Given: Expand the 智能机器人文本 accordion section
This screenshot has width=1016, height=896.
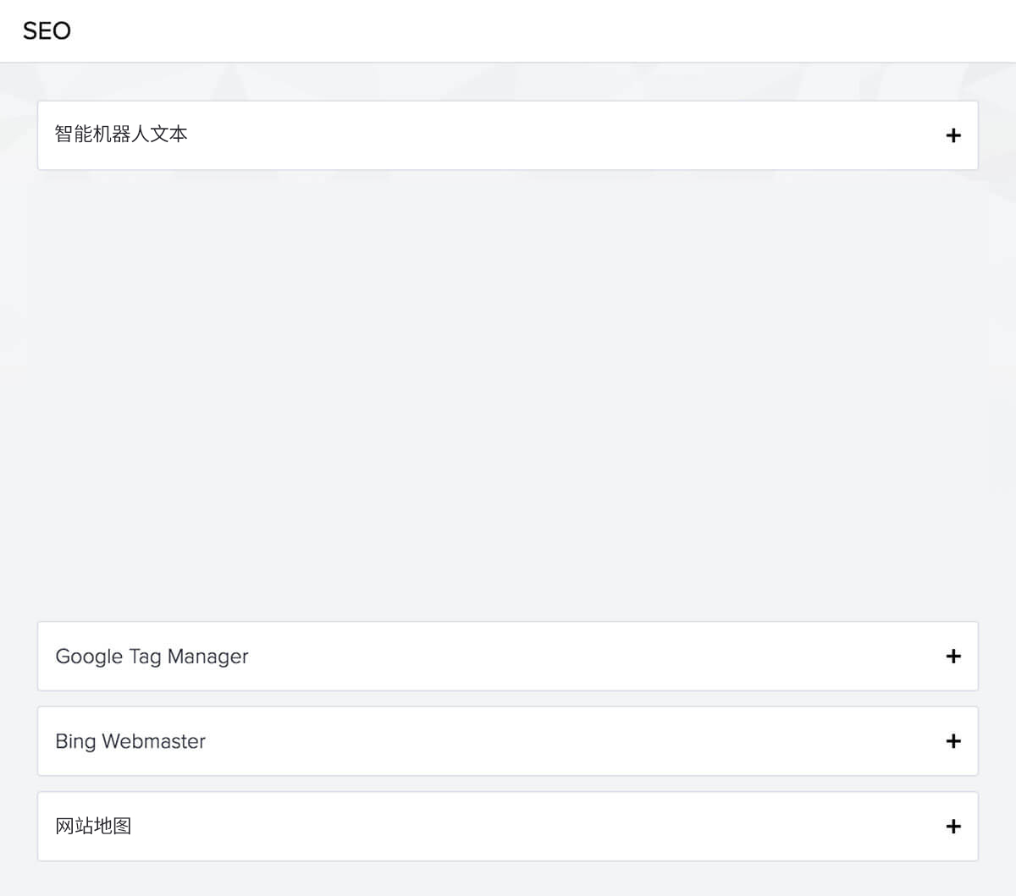Looking at the screenshot, I should click(508, 135).
